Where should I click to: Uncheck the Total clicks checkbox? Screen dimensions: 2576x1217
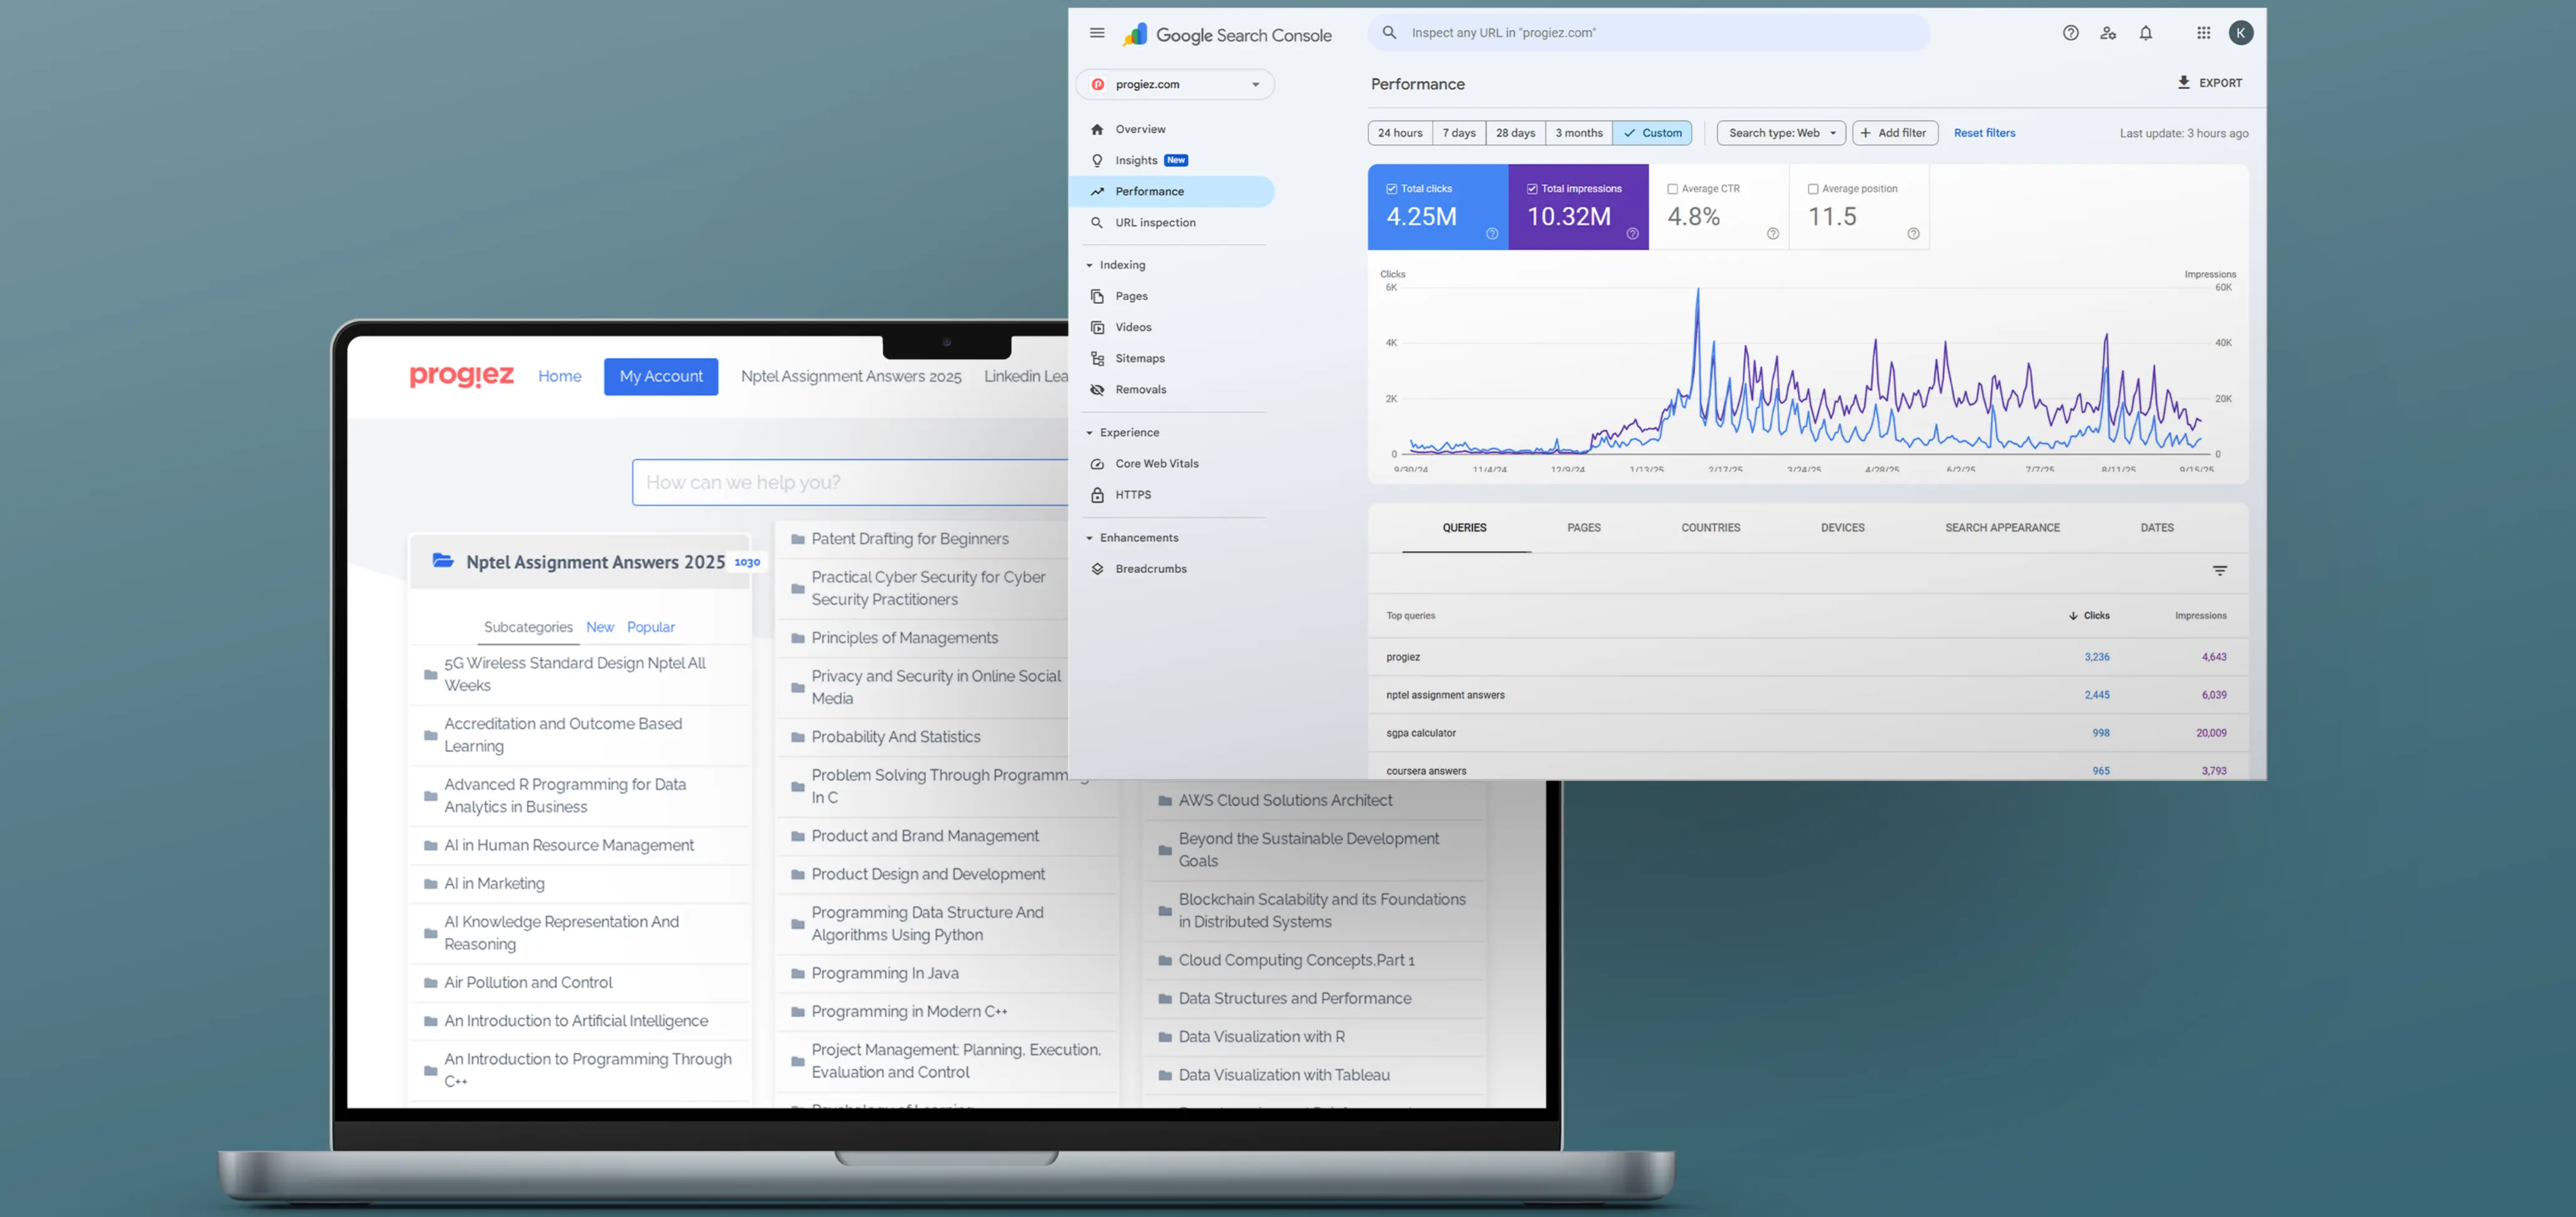[x=1391, y=189]
